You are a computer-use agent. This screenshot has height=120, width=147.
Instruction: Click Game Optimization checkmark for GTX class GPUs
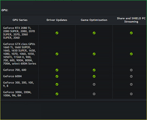click(x=94, y=54)
